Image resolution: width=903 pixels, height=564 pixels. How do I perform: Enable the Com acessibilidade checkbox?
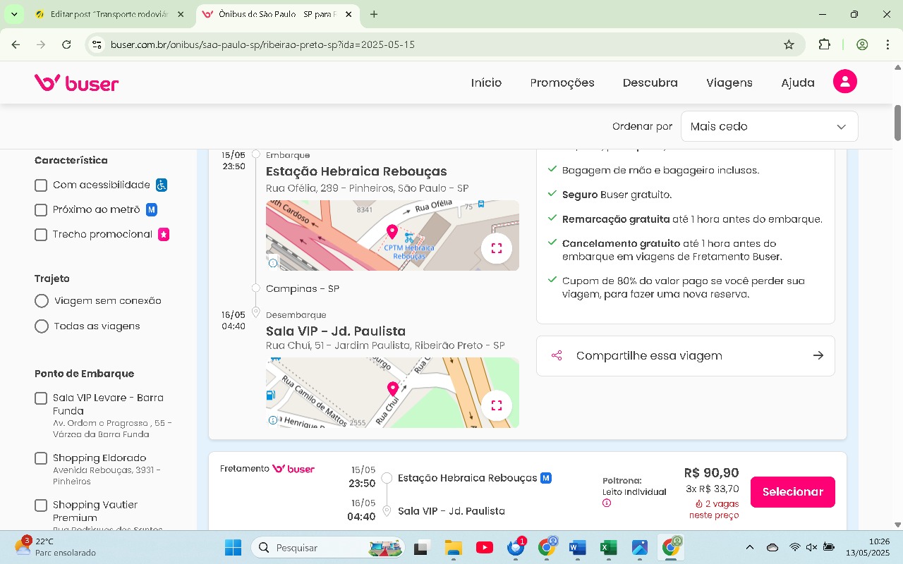click(x=41, y=185)
